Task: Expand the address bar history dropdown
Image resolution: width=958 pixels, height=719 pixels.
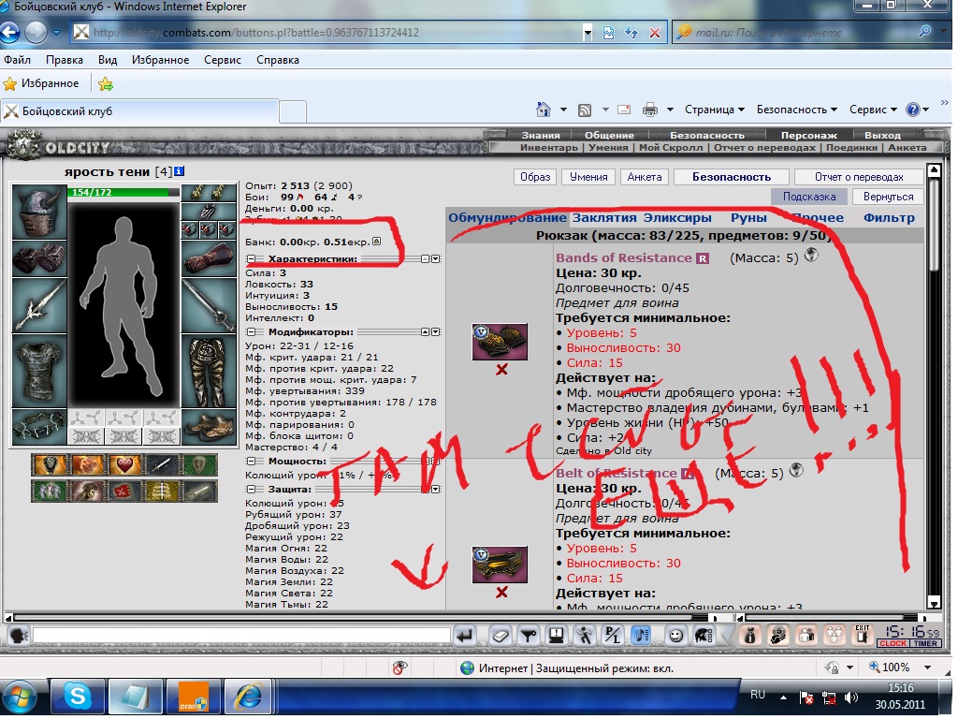Action: click(588, 33)
